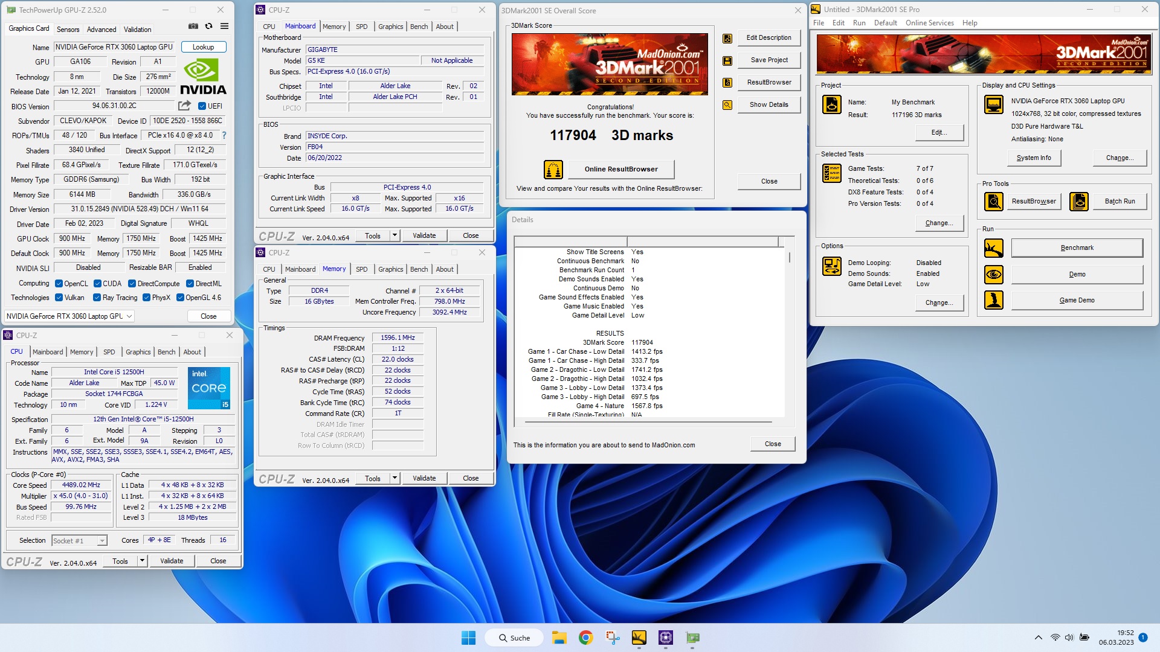This screenshot has height=652, width=1160.
Task: Toggle CUDA checkbox
Action: tap(97, 284)
